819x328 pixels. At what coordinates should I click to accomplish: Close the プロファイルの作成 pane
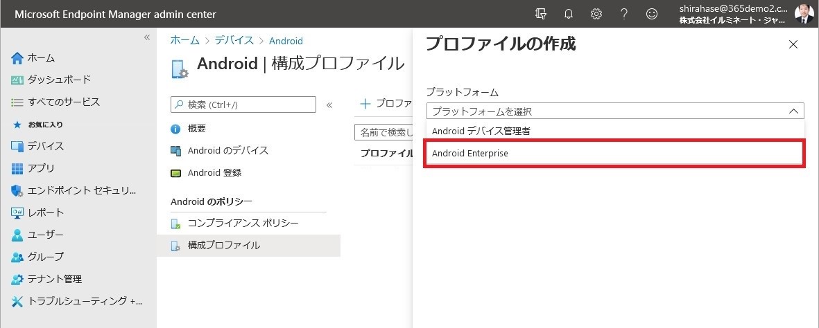coord(793,44)
